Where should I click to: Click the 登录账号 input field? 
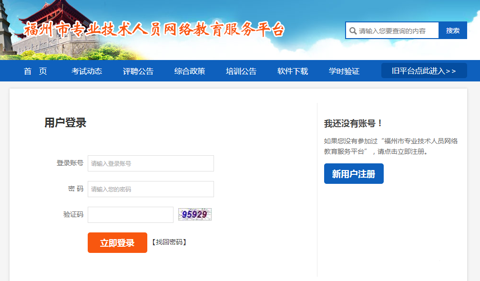[151, 163]
